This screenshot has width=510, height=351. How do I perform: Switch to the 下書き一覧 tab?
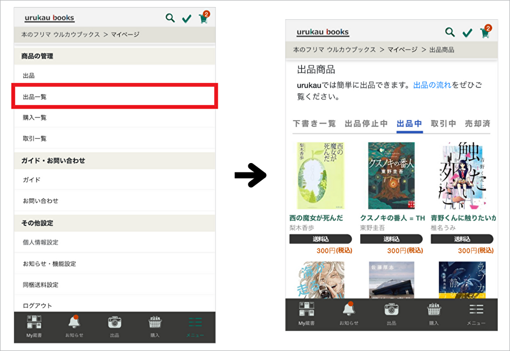coord(314,124)
